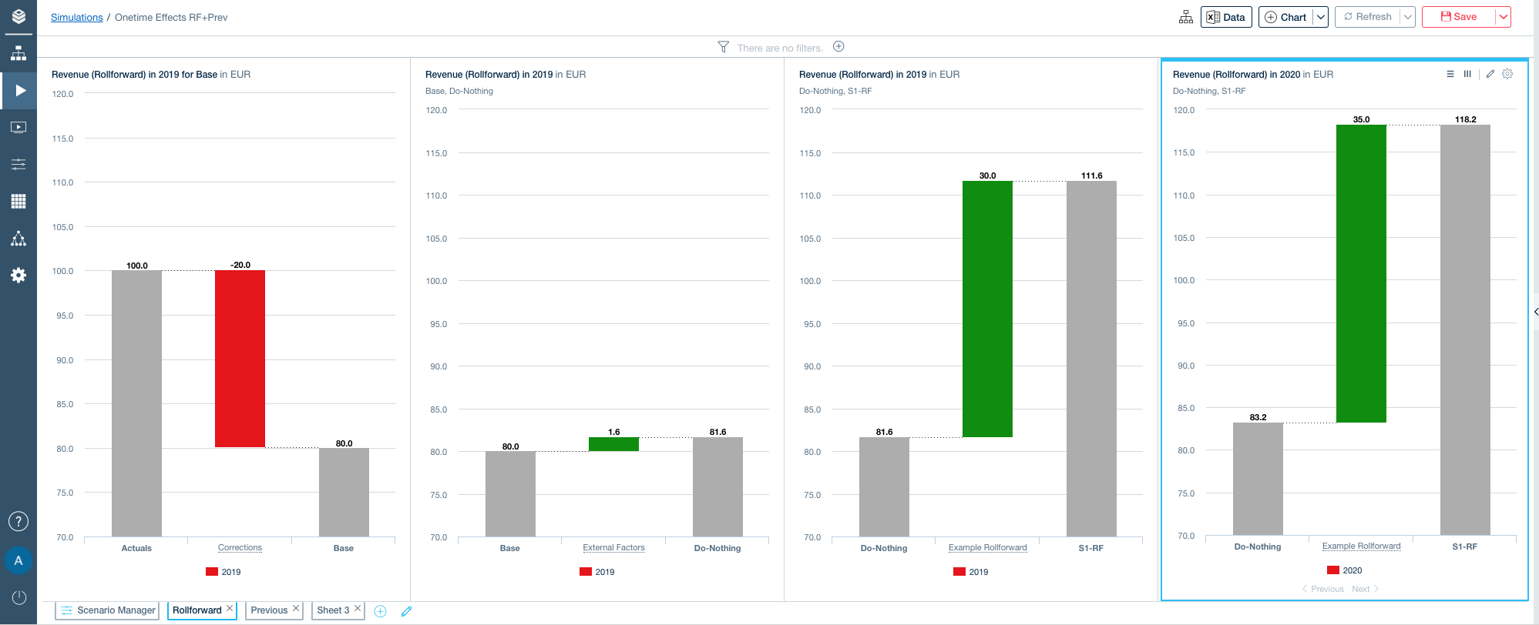This screenshot has width=1539, height=625.
Task: Switch to the Previous sheet tab
Action: 268,610
